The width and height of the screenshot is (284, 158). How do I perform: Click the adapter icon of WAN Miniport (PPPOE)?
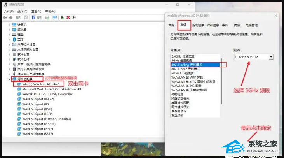tap(19, 124)
